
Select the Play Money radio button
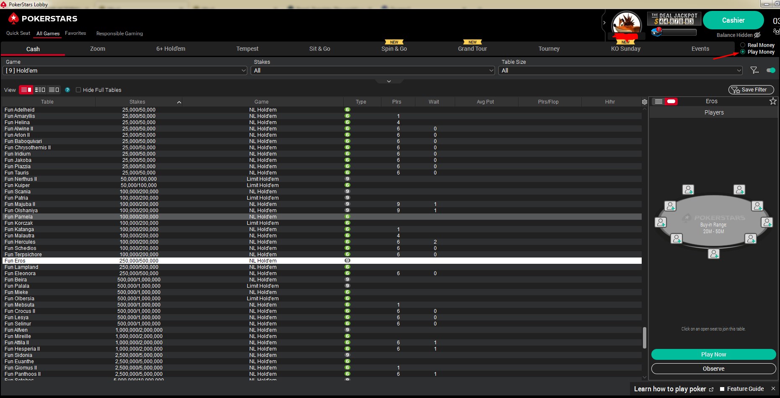coord(743,52)
